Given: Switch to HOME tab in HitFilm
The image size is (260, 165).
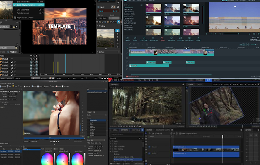Looking at the screenshot, I should 191,80.
